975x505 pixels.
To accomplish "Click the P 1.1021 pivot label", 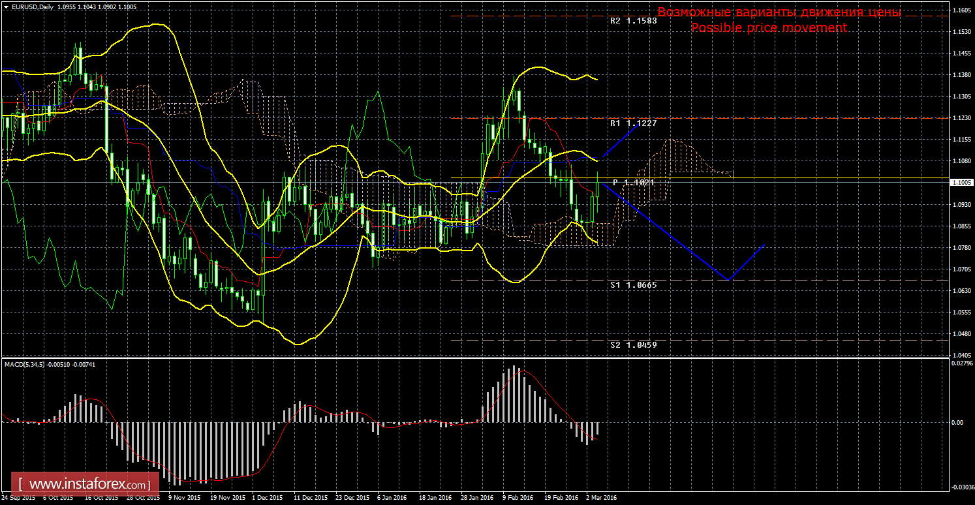I will point(633,183).
